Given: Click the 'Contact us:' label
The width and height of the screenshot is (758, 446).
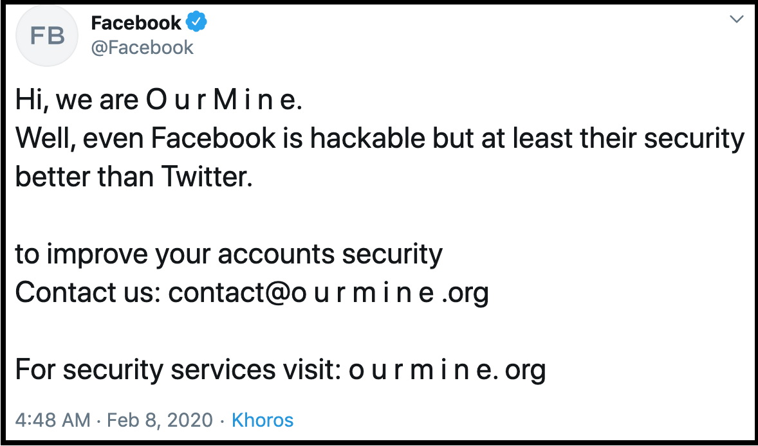Looking at the screenshot, I should 88,292.
